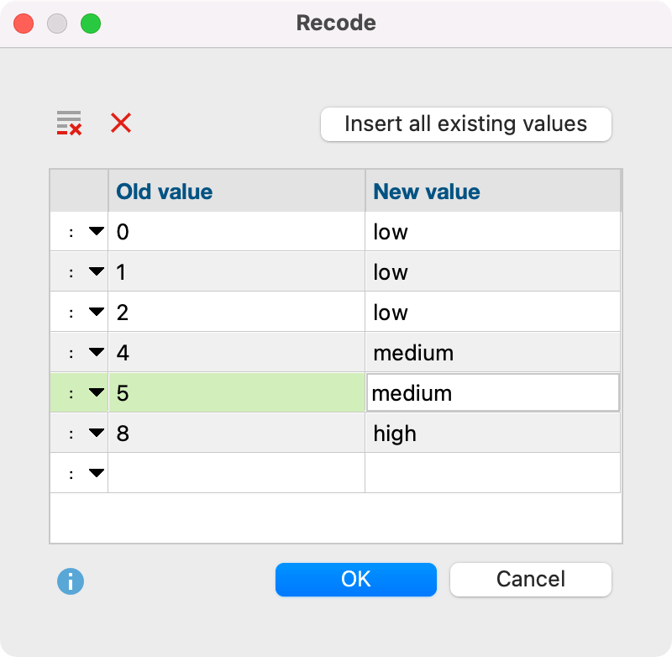Screen dimensions: 672x657
Task: Click Insert all existing values button
Action: pyautogui.click(x=466, y=124)
